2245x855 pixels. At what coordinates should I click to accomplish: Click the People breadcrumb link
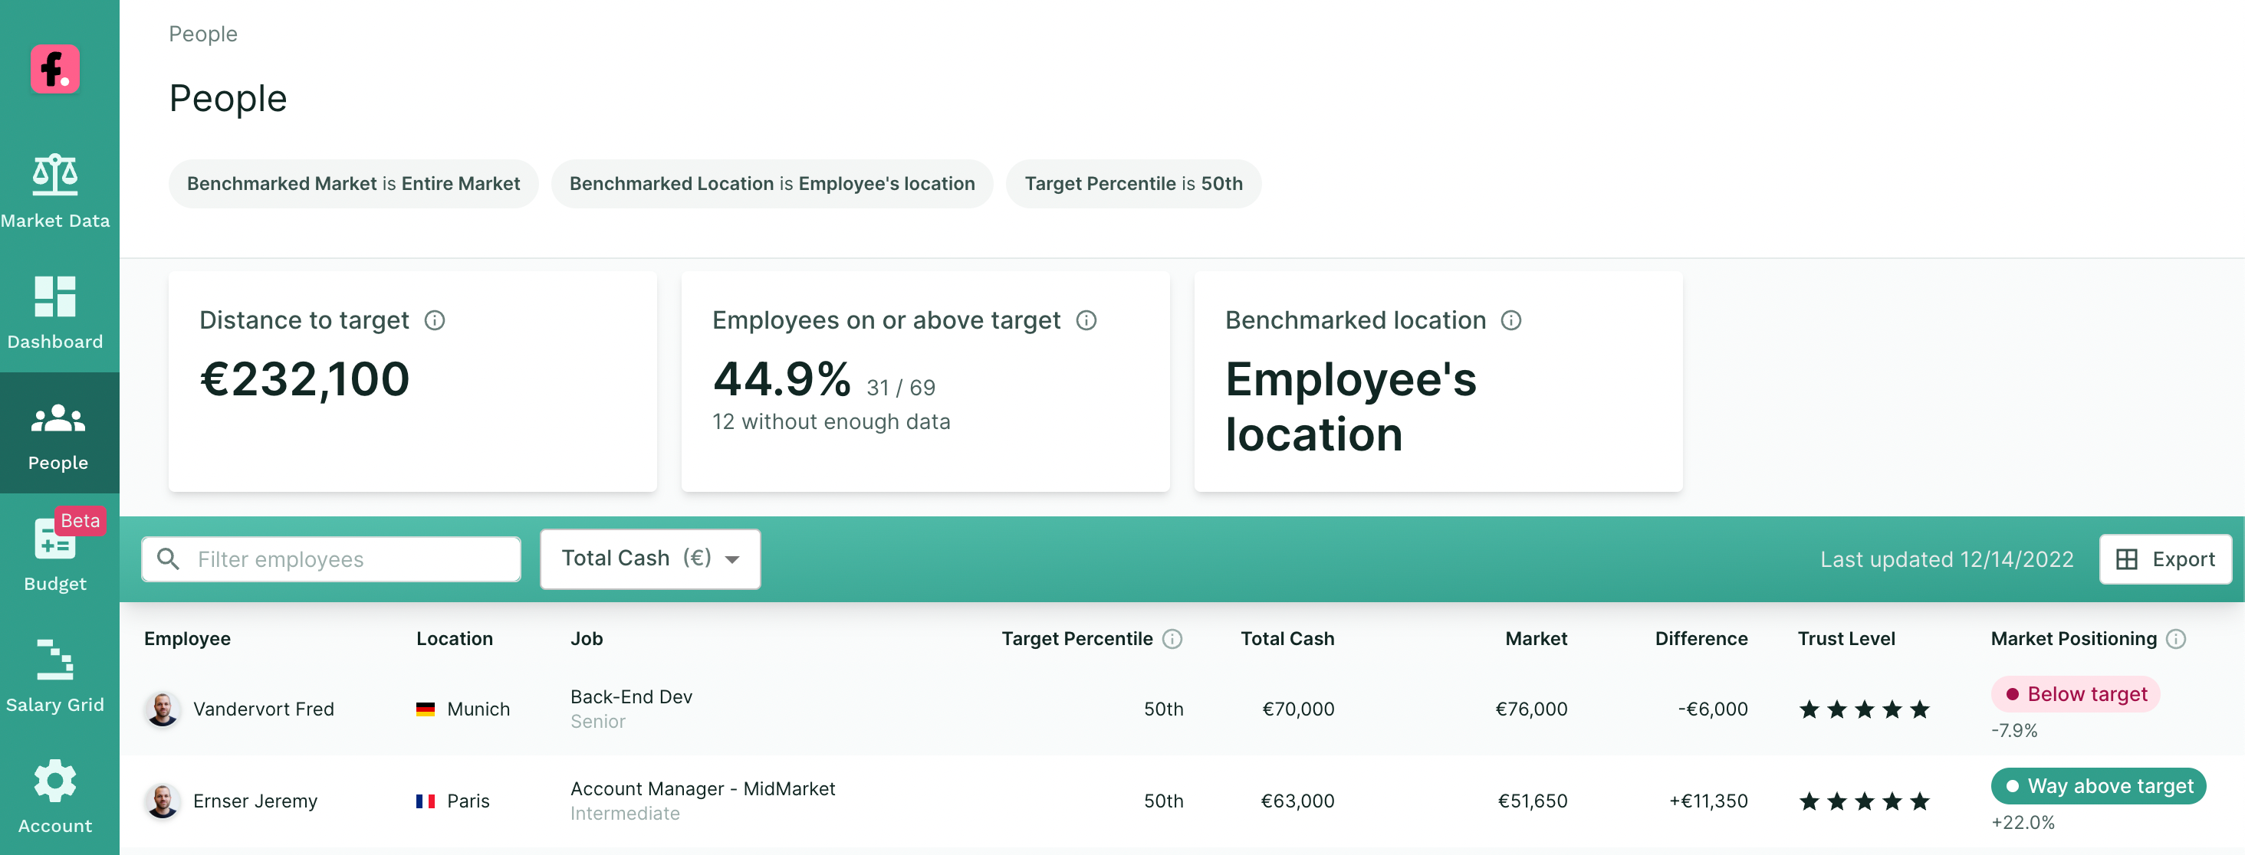tap(203, 33)
